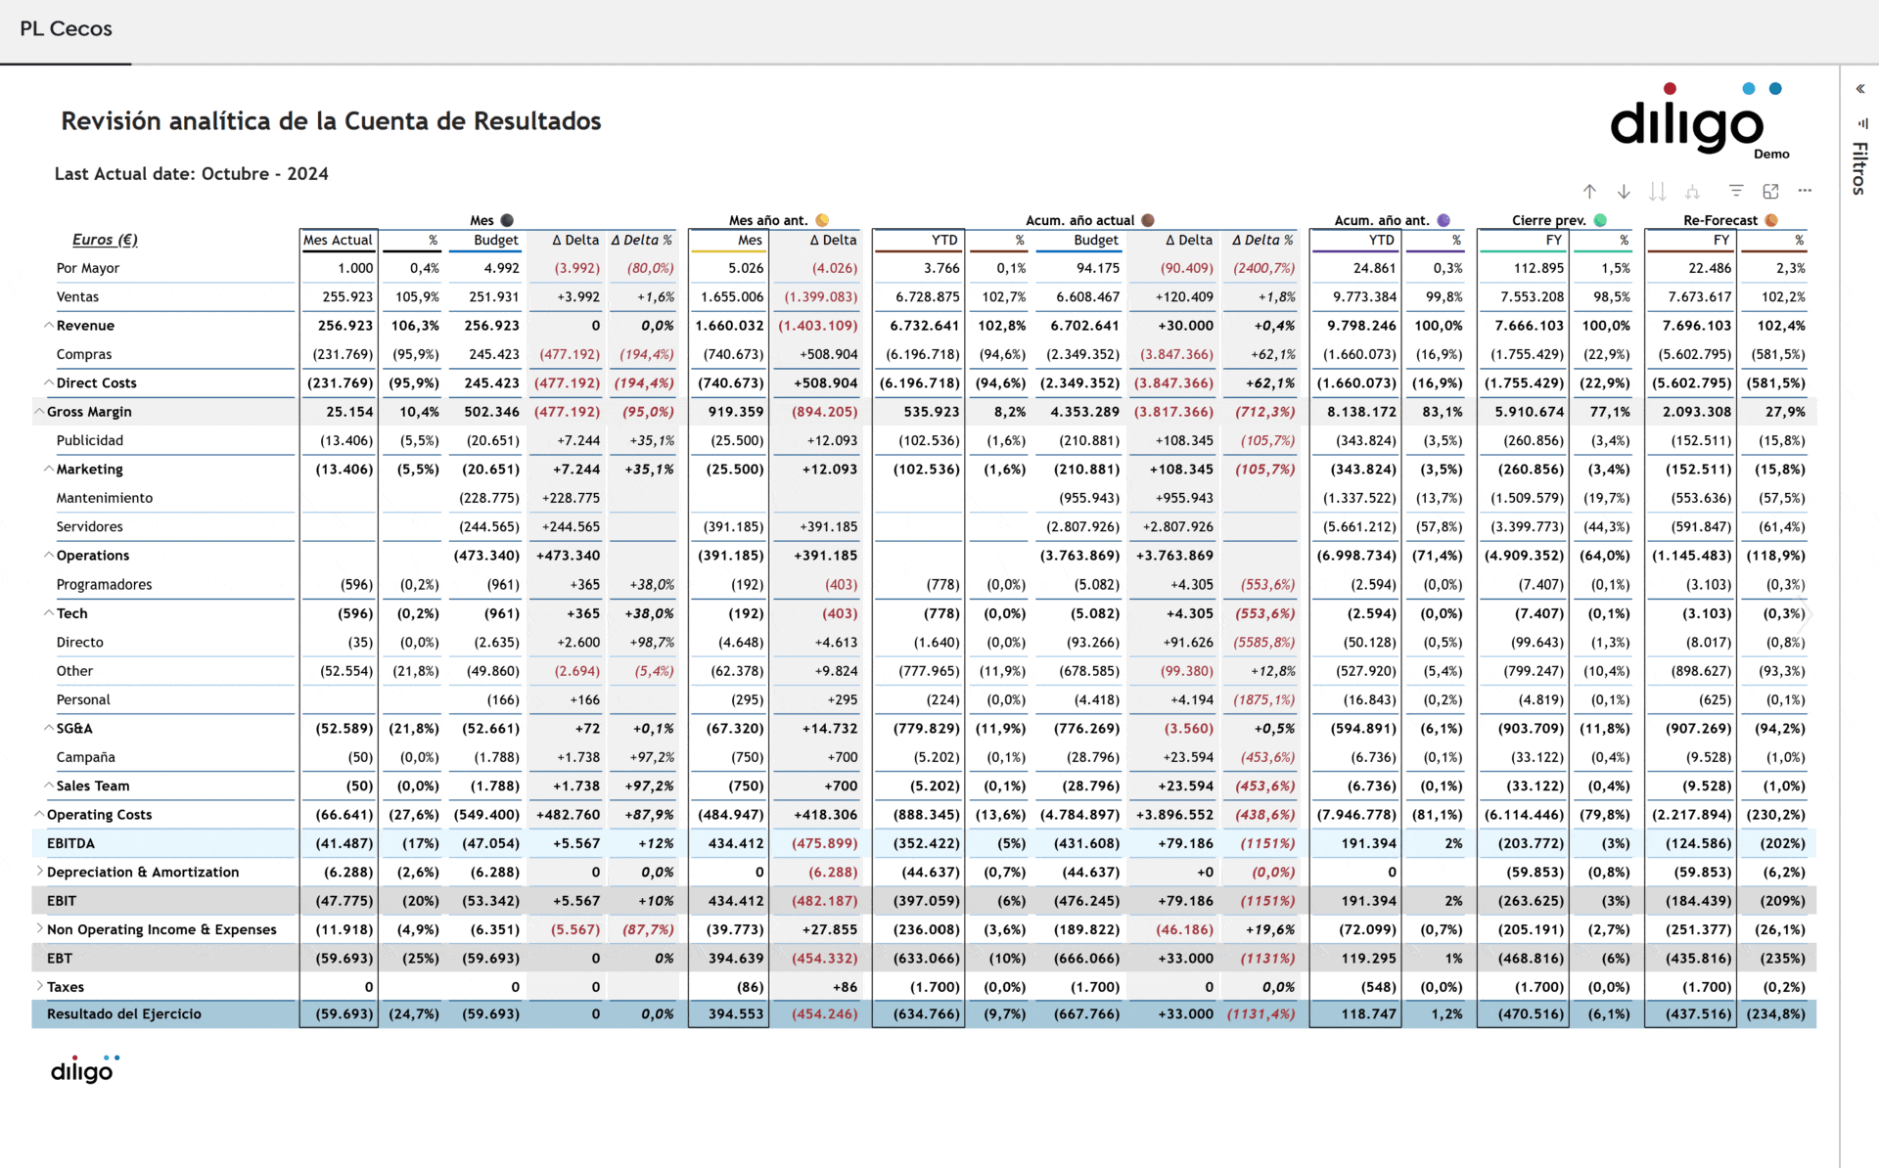Activate the drill down arrow icon

[x=1624, y=191]
